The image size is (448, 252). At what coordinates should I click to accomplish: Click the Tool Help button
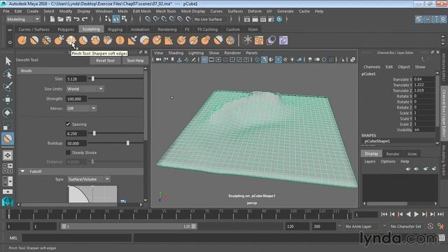pyautogui.click(x=135, y=61)
